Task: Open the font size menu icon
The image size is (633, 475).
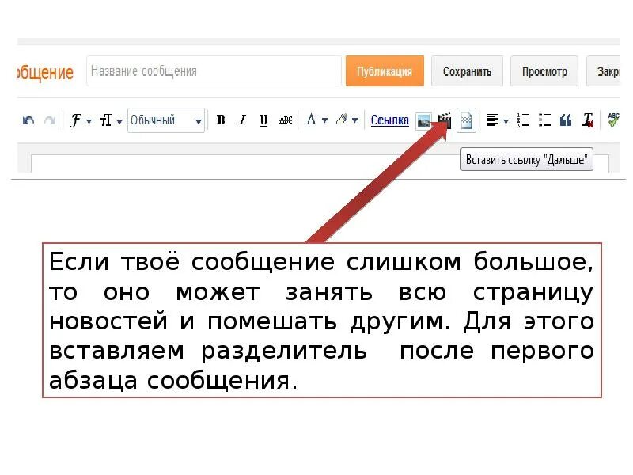Action: click(x=111, y=120)
